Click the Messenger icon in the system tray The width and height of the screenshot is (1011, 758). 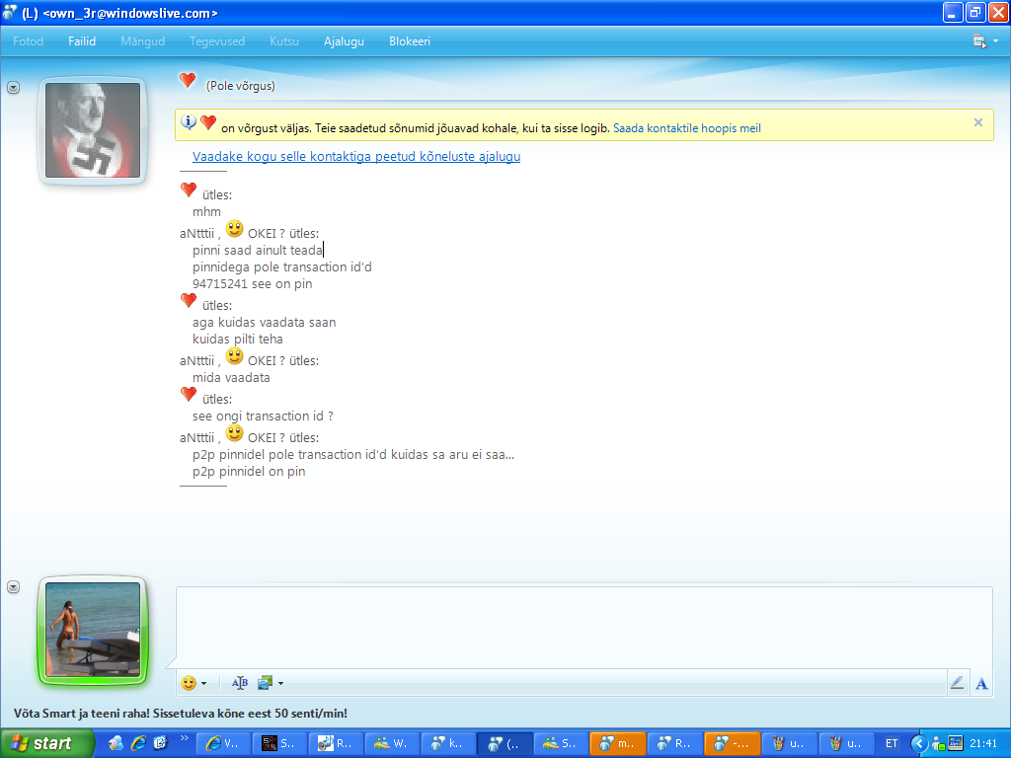click(938, 743)
